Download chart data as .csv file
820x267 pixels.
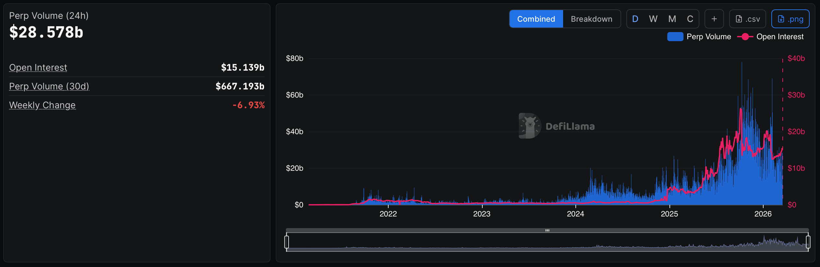pyautogui.click(x=747, y=19)
